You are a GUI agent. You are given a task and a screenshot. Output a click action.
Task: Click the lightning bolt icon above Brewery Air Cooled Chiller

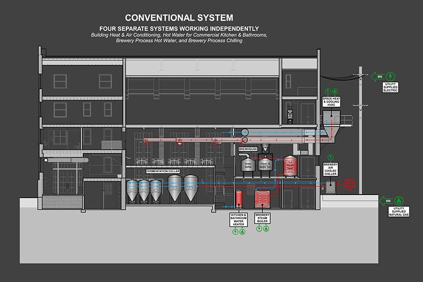click(331, 156)
